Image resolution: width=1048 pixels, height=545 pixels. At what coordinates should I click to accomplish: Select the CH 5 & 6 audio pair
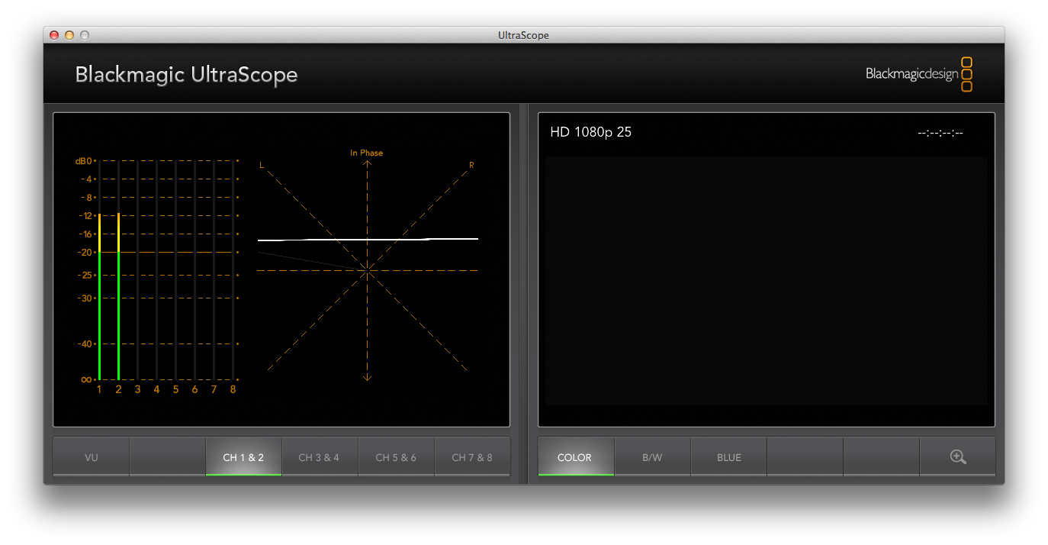(x=396, y=457)
